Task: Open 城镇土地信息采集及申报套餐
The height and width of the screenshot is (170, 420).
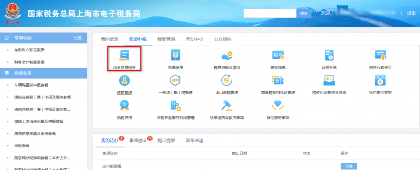Action: (39, 121)
